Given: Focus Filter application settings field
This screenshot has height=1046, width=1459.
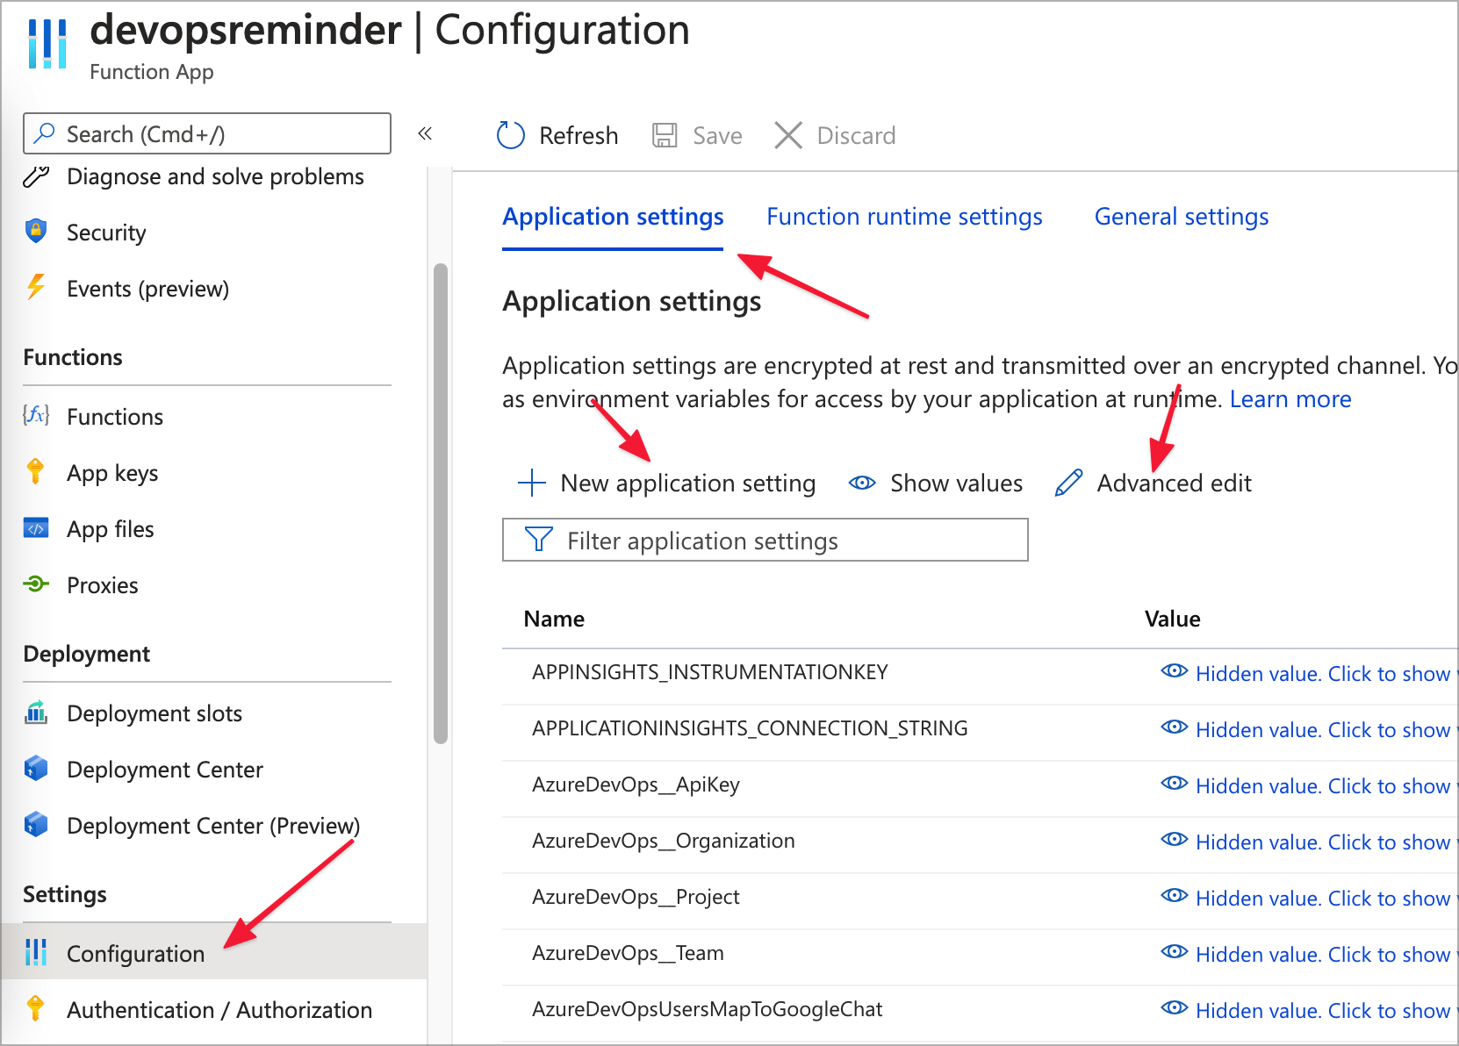Looking at the screenshot, I should coord(765,540).
